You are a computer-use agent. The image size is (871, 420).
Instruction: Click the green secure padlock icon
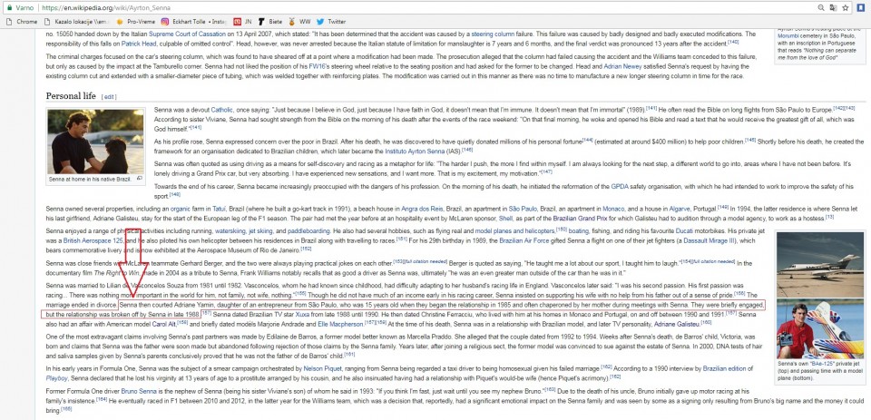tap(9, 8)
